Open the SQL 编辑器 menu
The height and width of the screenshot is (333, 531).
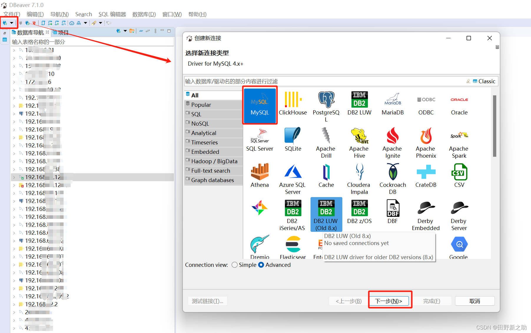[x=112, y=14]
